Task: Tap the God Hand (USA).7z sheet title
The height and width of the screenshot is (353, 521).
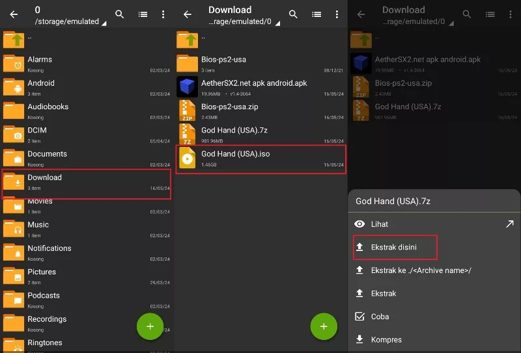Action: point(393,201)
